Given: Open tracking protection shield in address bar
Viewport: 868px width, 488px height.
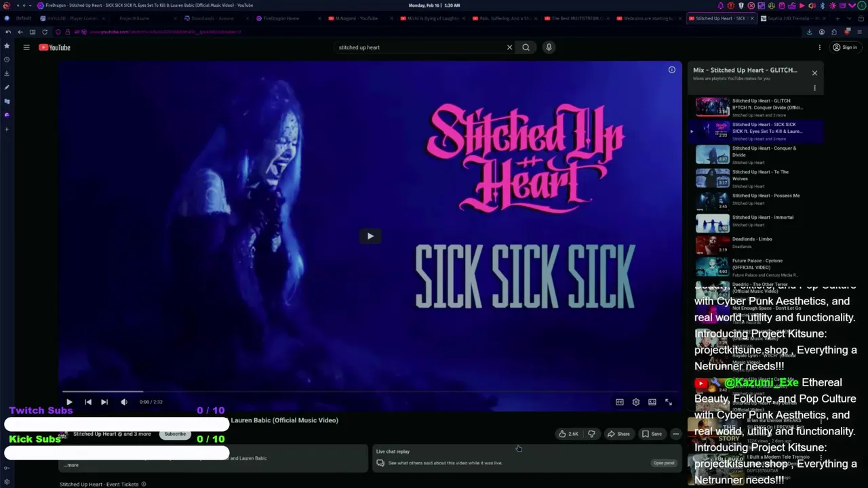Looking at the screenshot, I should click(58, 32).
